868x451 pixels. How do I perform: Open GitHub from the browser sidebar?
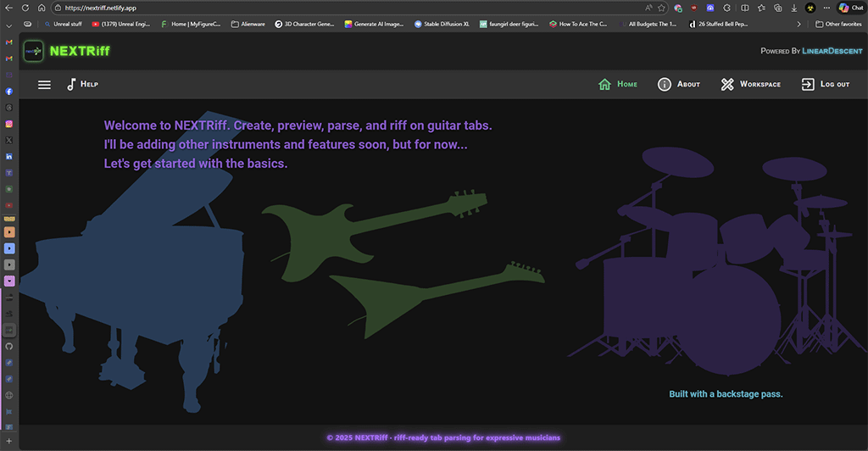[x=9, y=346]
